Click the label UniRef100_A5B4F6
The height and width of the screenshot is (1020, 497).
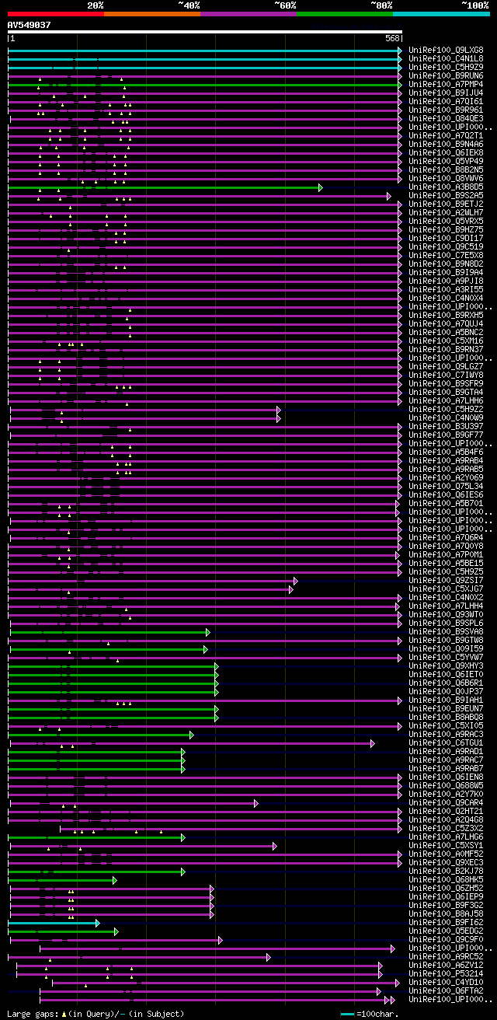click(446, 452)
